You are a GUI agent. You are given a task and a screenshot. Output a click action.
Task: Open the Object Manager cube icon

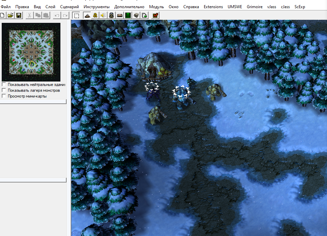pos(136,15)
